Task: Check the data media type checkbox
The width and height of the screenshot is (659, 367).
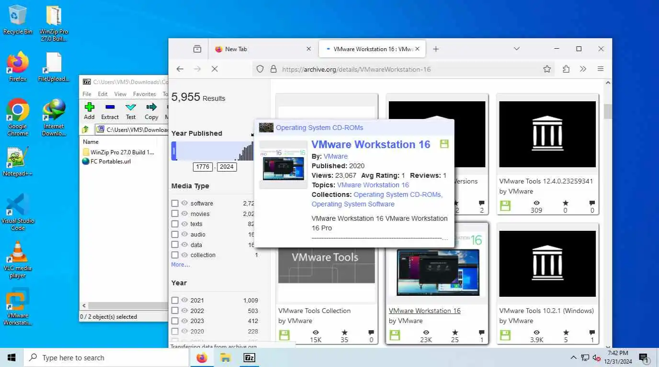Action: click(175, 245)
